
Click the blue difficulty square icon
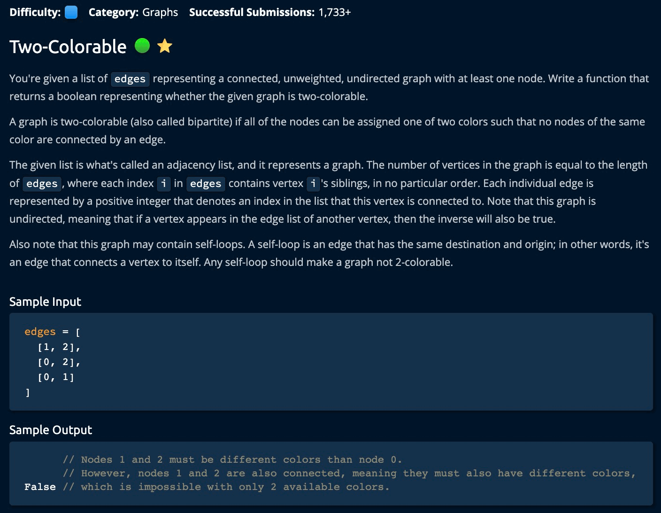(x=71, y=12)
